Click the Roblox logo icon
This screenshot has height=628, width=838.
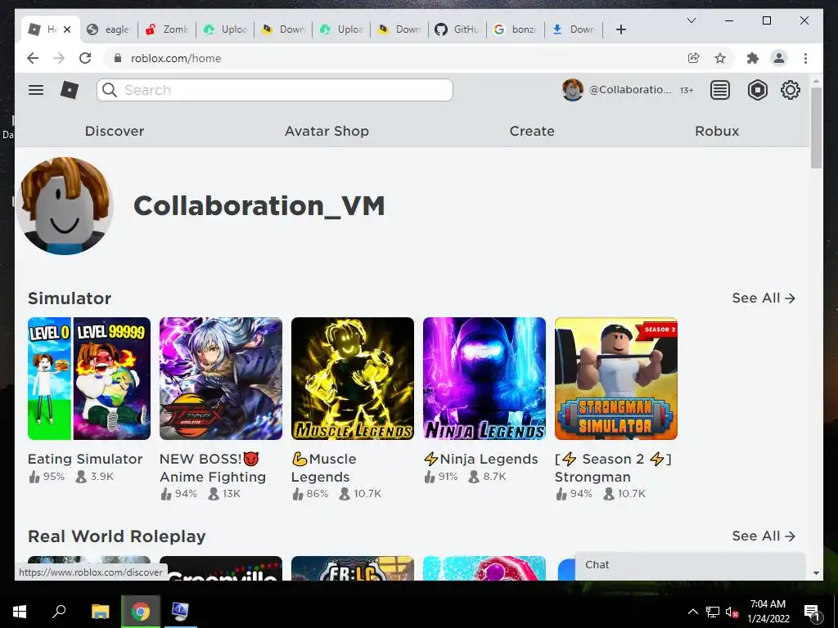[70, 90]
